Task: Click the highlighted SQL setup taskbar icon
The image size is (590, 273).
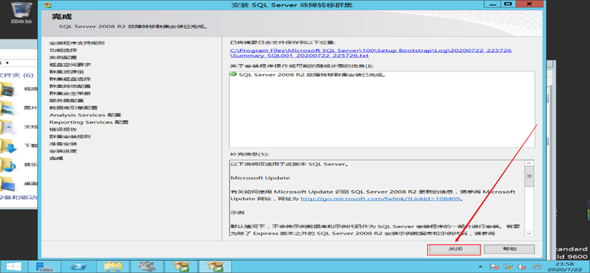Action: [x=215, y=267]
